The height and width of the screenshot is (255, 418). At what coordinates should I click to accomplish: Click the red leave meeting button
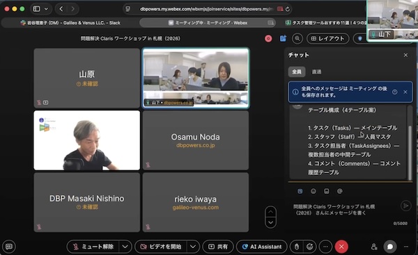(341, 247)
